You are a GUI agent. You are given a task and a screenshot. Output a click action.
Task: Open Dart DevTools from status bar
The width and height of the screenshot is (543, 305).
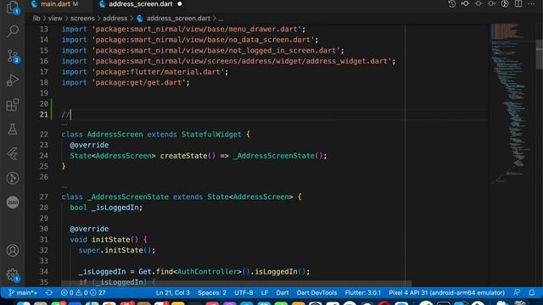tap(316, 292)
